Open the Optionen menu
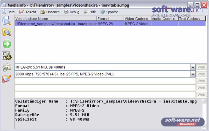The image size is (209, 131). point(50,12)
